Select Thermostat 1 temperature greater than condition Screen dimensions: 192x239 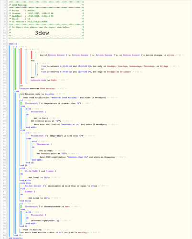(53, 103)
